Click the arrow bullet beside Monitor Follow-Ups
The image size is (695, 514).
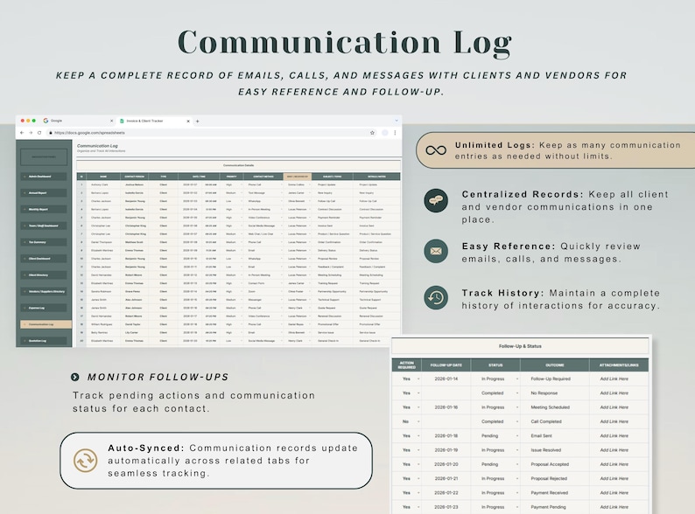tap(75, 377)
